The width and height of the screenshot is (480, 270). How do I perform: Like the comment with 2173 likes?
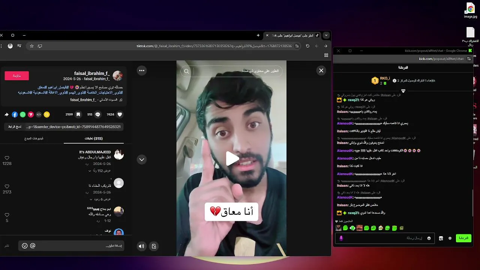[x=7, y=186]
